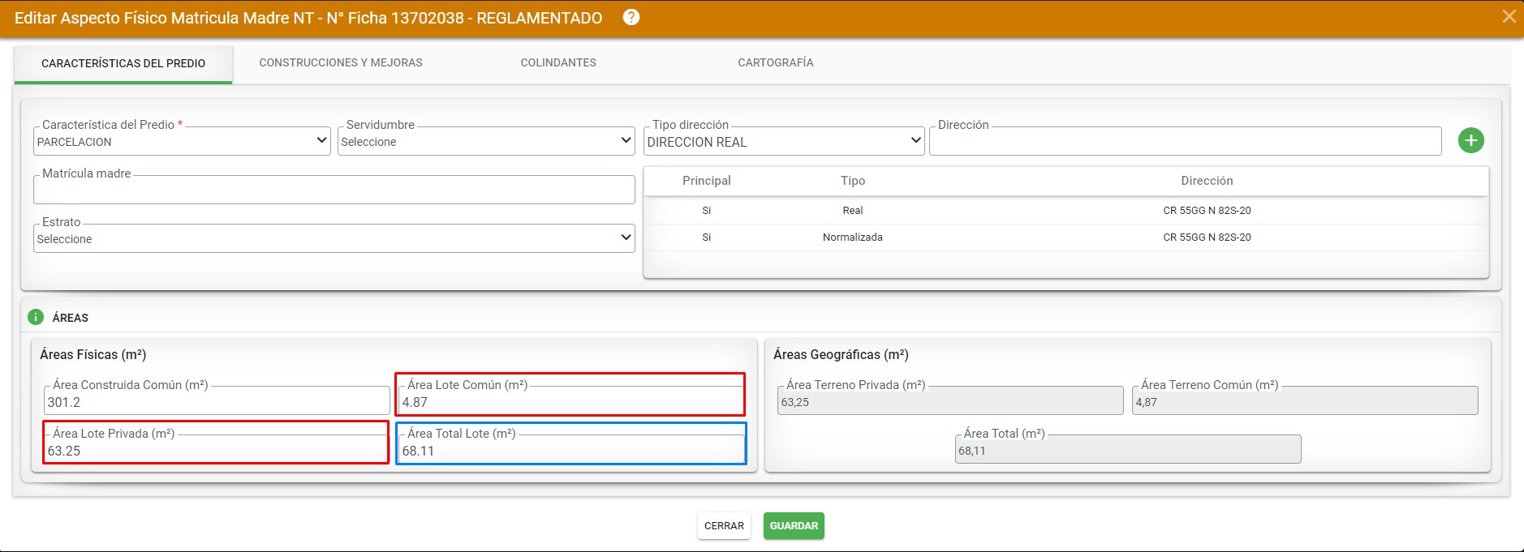Click the Área Lote Común field

(571, 401)
